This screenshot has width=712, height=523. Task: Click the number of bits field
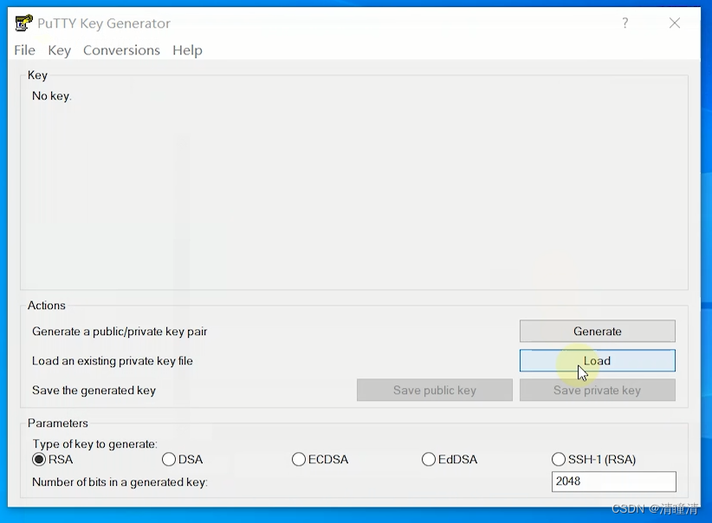point(613,481)
